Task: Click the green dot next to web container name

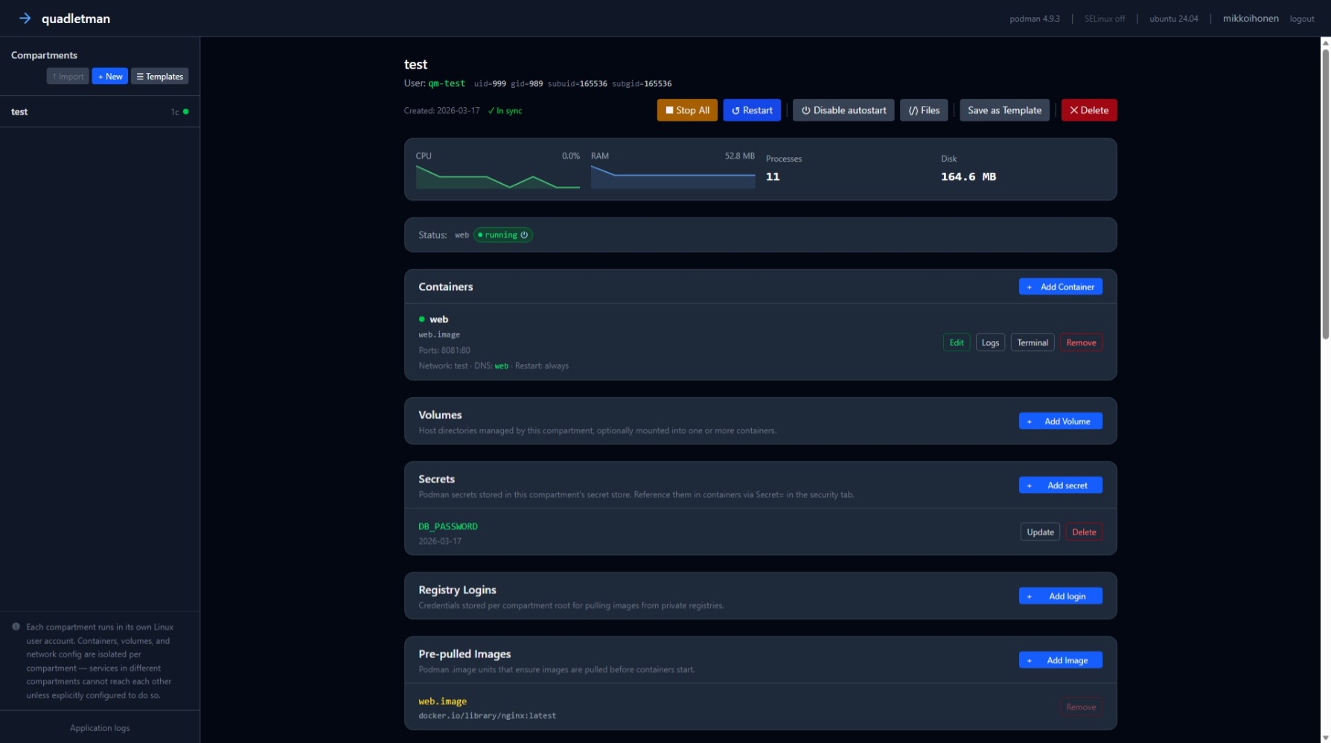Action: pos(423,319)
